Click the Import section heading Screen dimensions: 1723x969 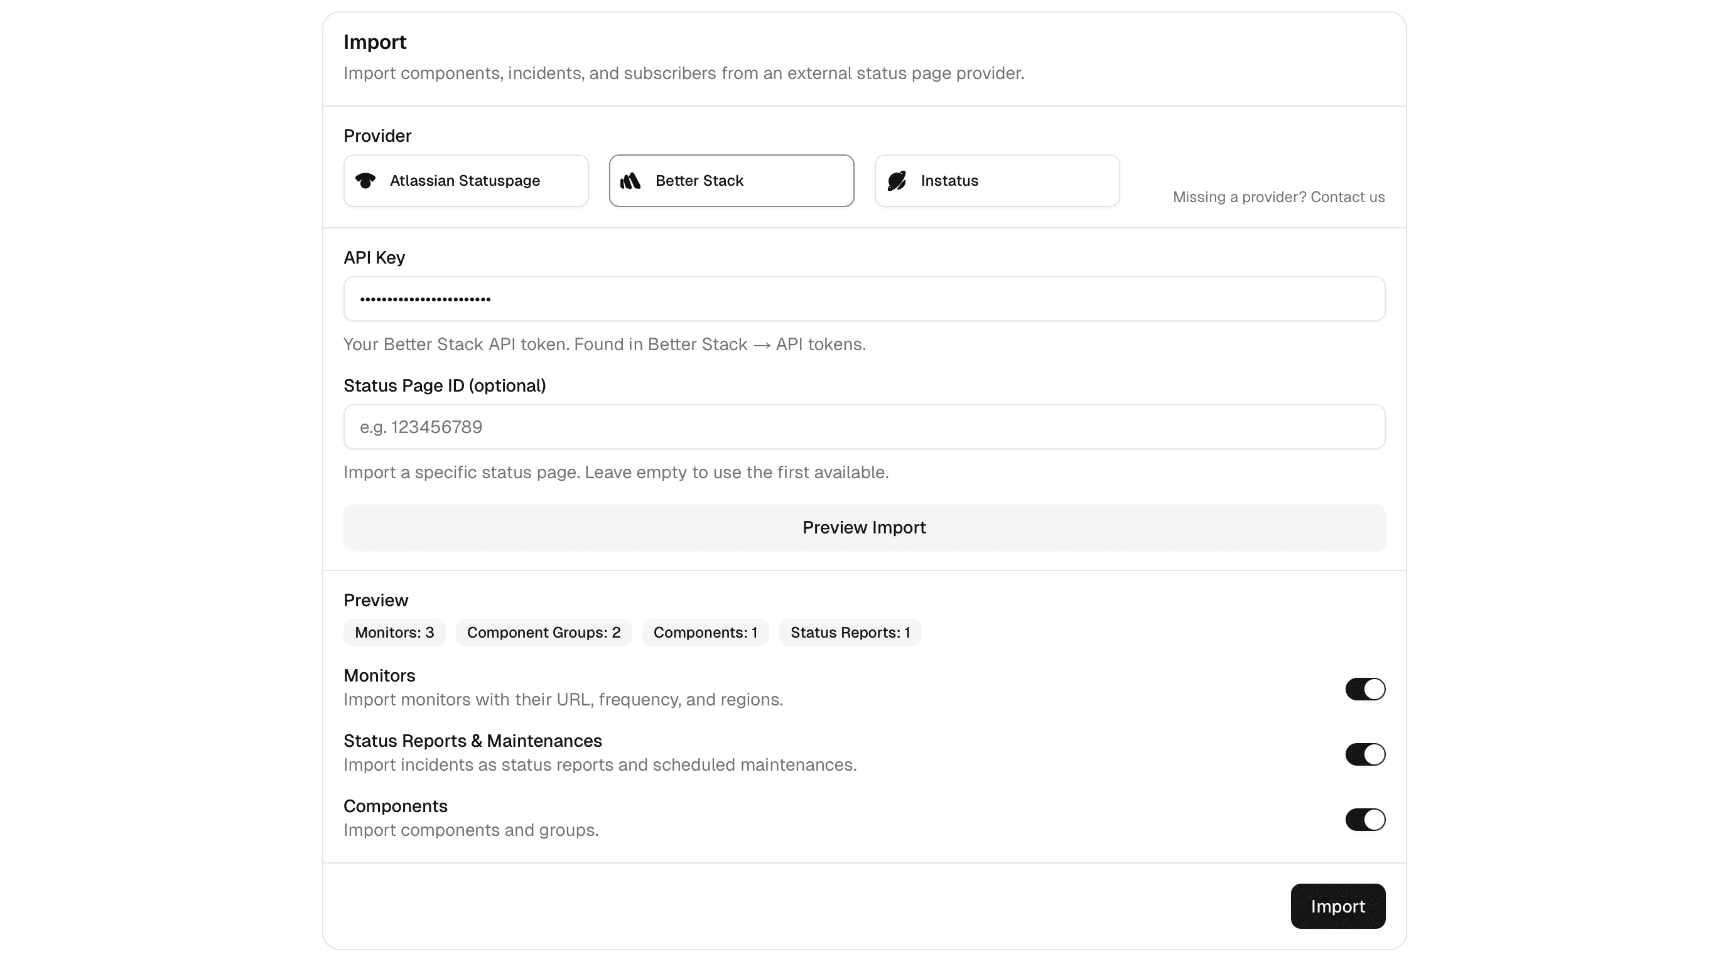375,41
